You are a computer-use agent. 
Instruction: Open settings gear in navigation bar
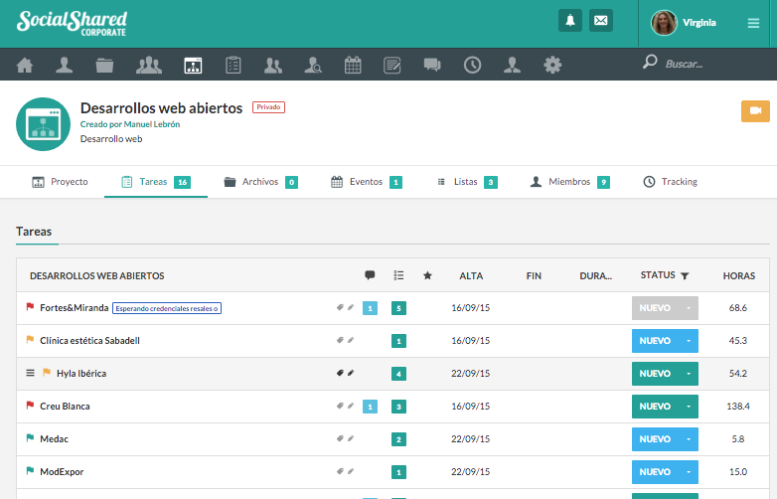point(552,66)
